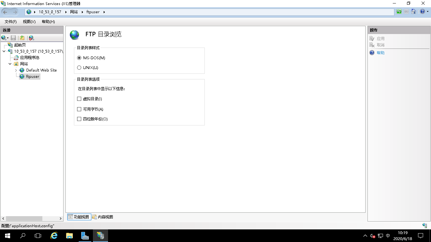The image size is (431, 242).
Task: Go to the Home page icon
Action: point(414,12)
